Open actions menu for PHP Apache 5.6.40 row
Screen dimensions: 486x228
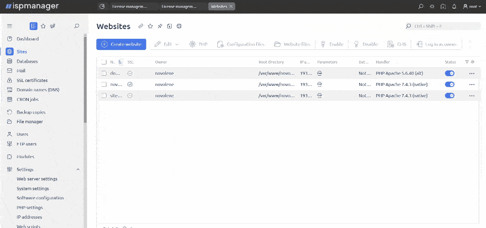pyautogui.click(x=472, y=74)
